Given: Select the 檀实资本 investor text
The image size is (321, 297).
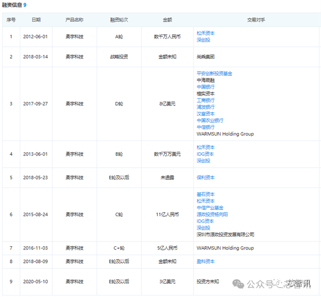Looking at the screenshot, I should tap(205, 93).
